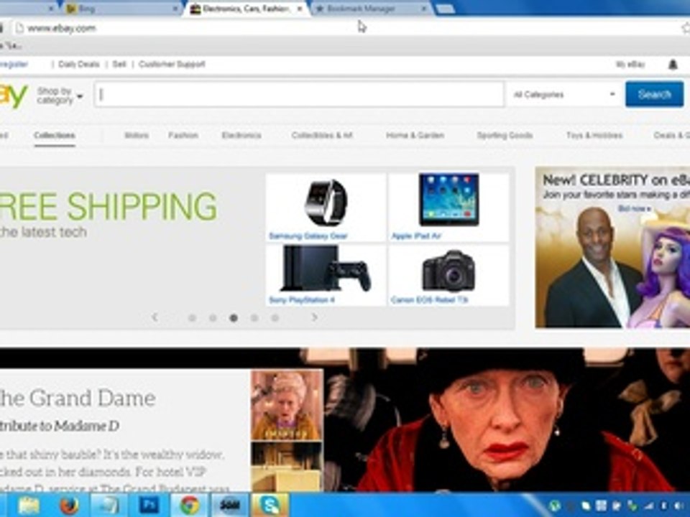The width and height of the screenshot is (690, 517).
Task: Open Canon EOS Rebel T3i link
Action: coord(429,300)
